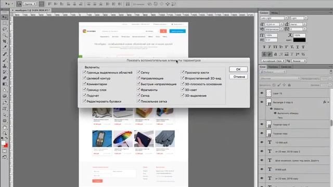This screenshot has width=333, height=187.
Task: Click the lock image pixels brush icon
Action: 279,85
